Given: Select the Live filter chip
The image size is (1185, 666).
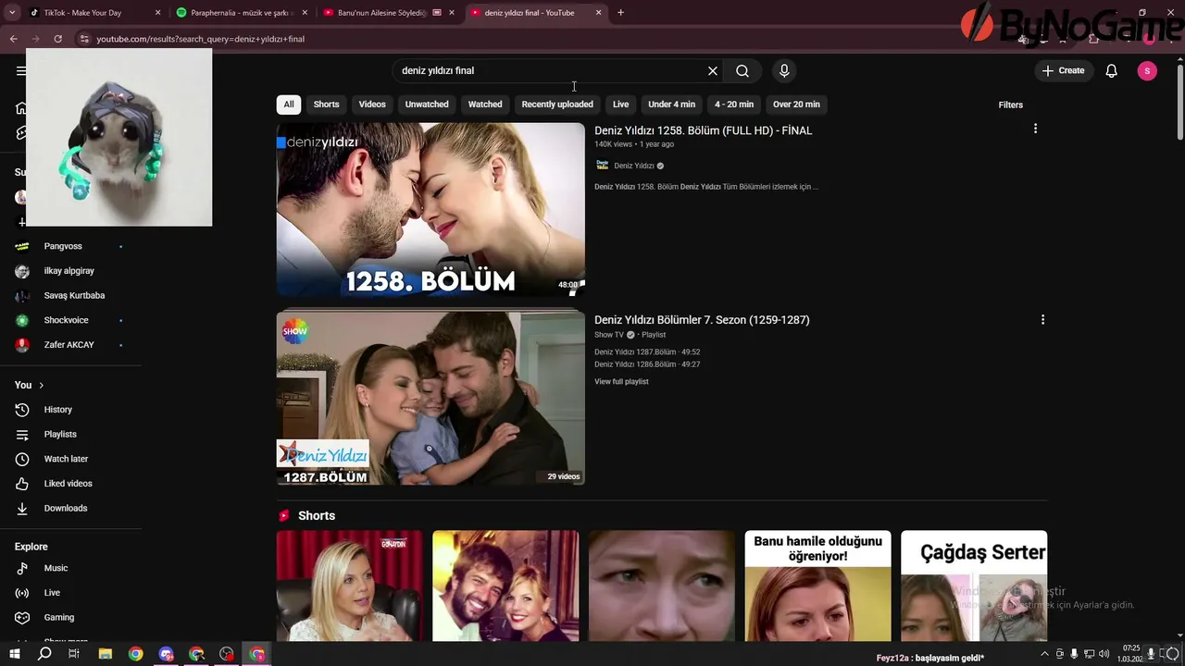Looking at the screenshot, I should click(x=621, y=105).
